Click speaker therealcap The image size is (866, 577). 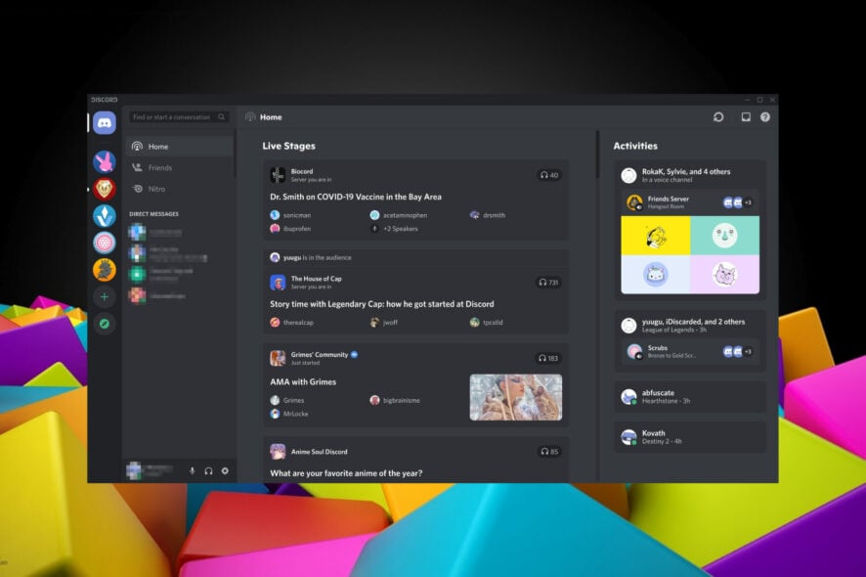(x=291, y=322)
